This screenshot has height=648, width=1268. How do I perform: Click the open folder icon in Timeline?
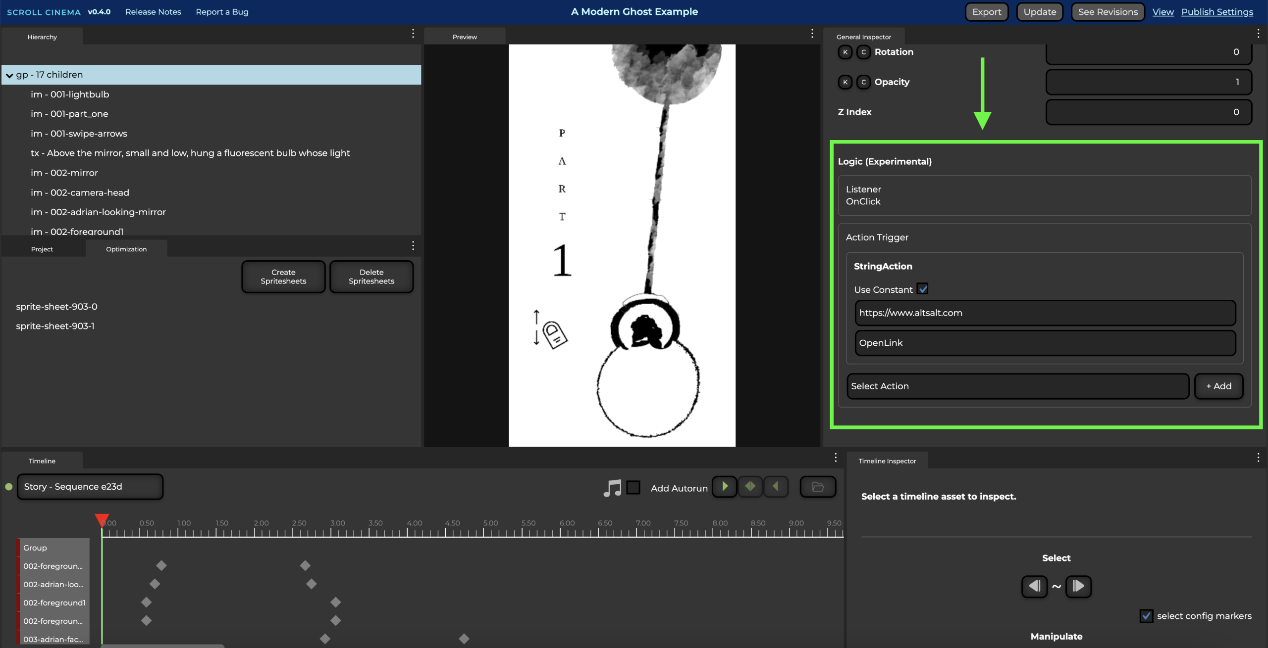818,487
